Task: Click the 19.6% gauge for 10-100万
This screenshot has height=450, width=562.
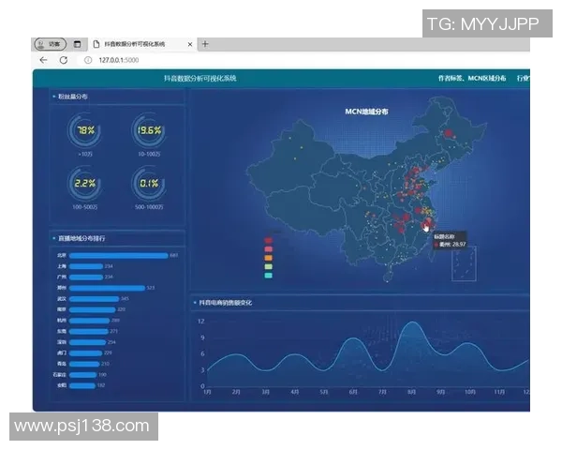Action: pyautogui.click(x=149, y=131)
